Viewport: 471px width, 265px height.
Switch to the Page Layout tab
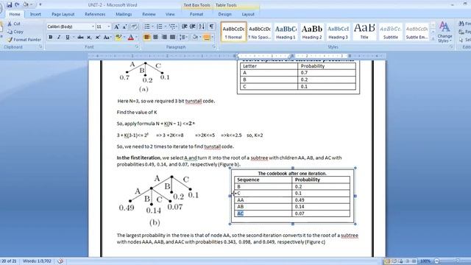coord(63,14)
